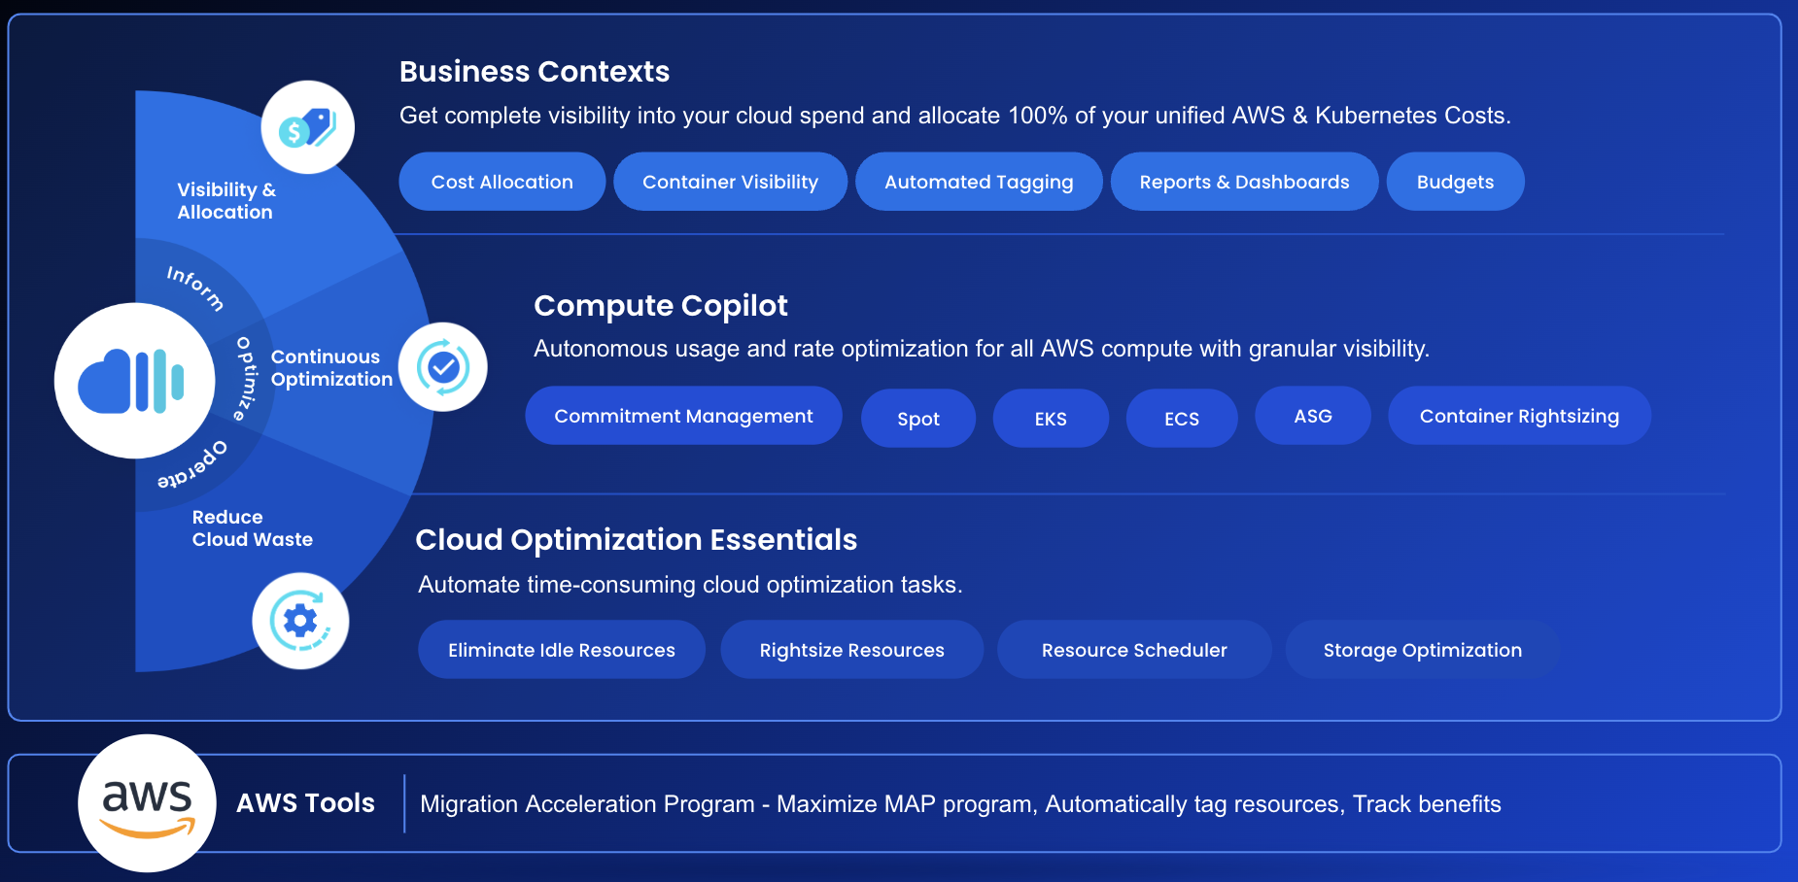Click the Business Contexts heading
Screen dimensions: 1798x882
(x=535, y=72)
